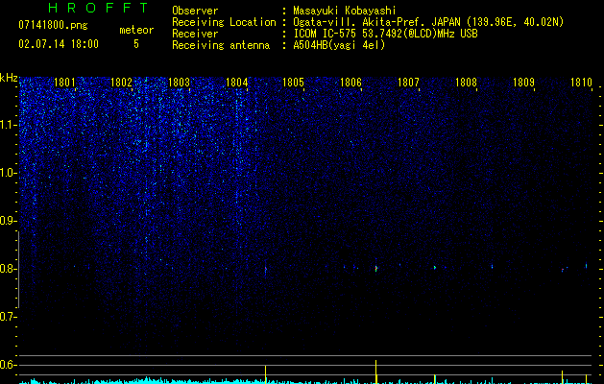Click the tallest yellow spike in the bottom graph
This screenshot has width=604, height=384.
pos(376,372)
